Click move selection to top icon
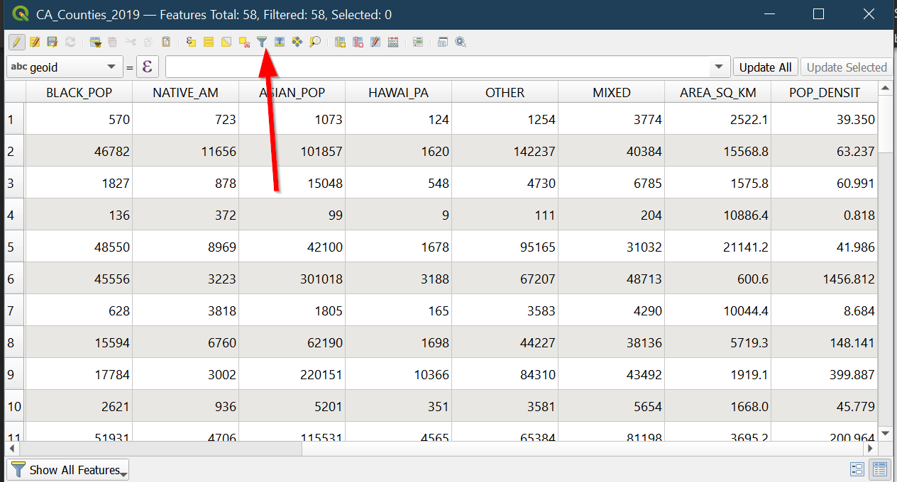This screenshot has width=897, height=482. click(280, 43)
